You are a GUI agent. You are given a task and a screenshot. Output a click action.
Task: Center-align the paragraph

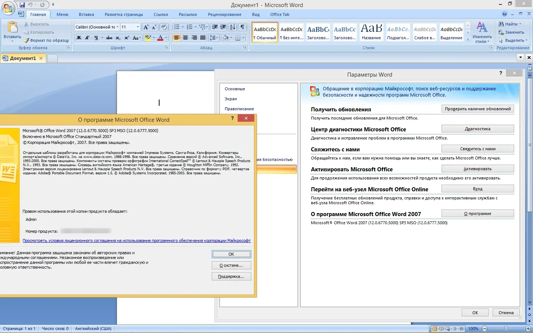(185, 38)
